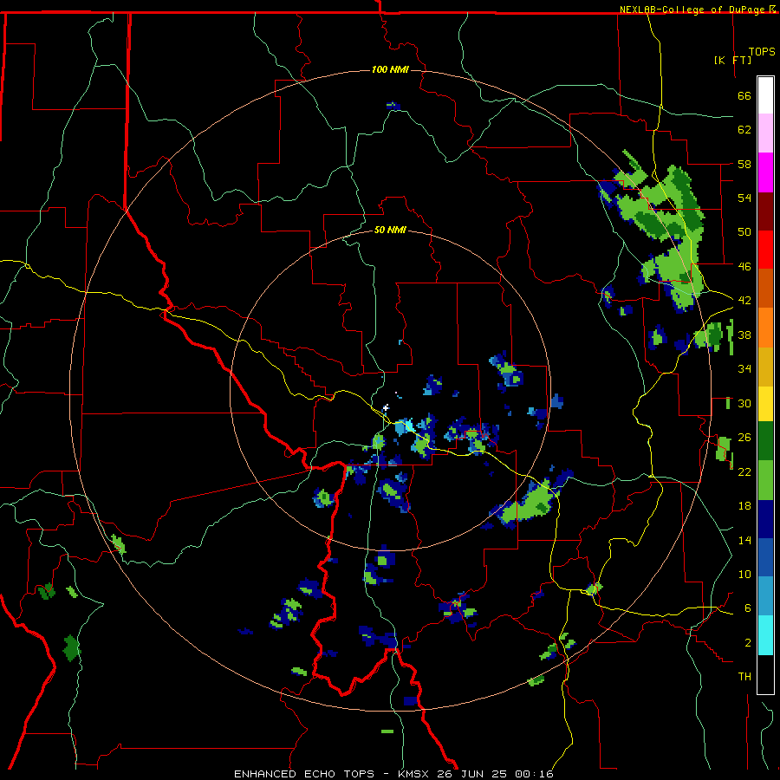Click the light green legend swatch near 22
The height and width of the screenshot is (780, 780).
coord(765,479)
